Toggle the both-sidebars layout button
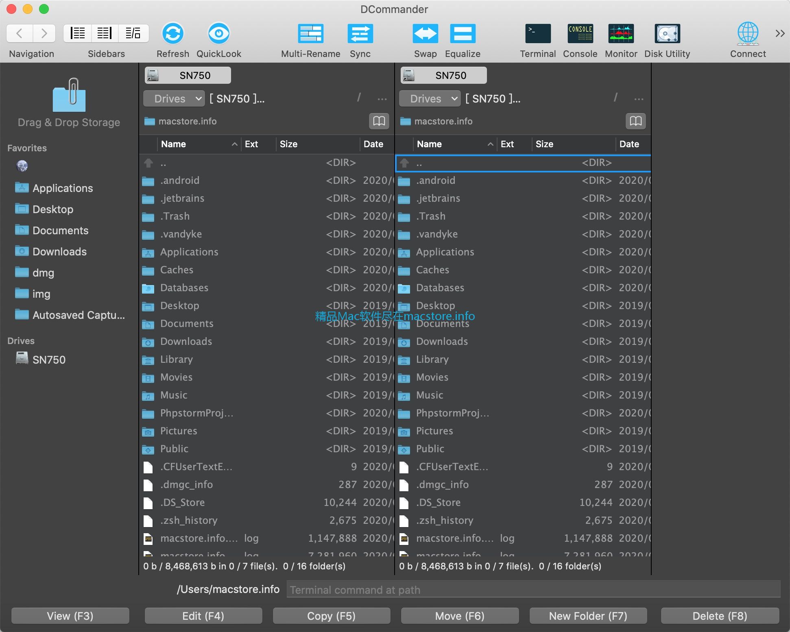Viewport: 790px width, 632px height. (133, 33)
